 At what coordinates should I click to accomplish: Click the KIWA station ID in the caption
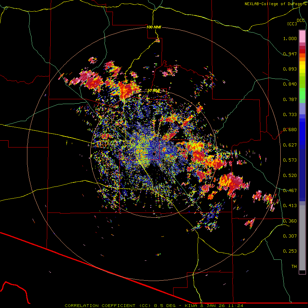pos(192,306)
